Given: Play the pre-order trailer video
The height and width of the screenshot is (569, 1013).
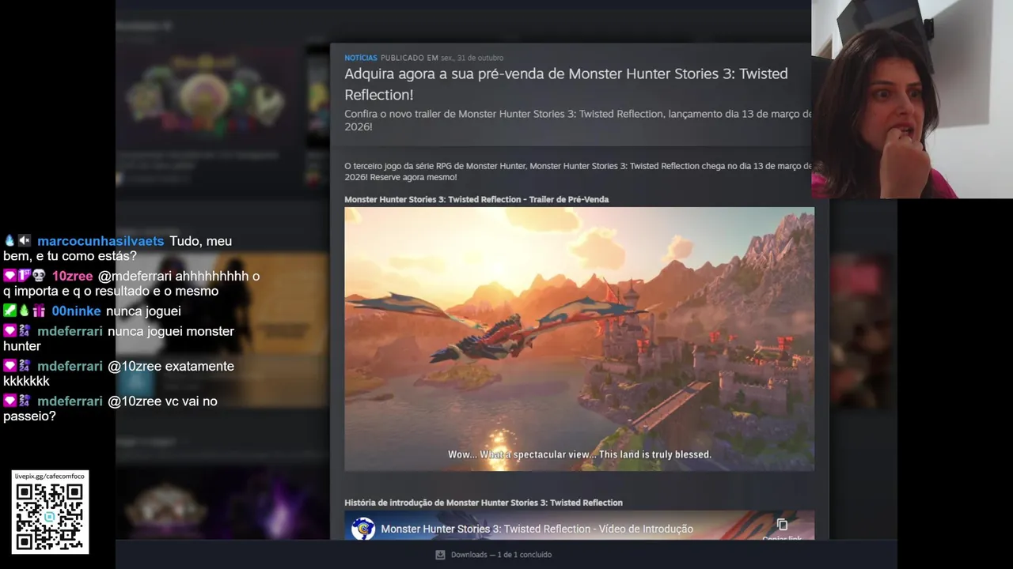Looking at the screenshot, I should tap(579, 339).
